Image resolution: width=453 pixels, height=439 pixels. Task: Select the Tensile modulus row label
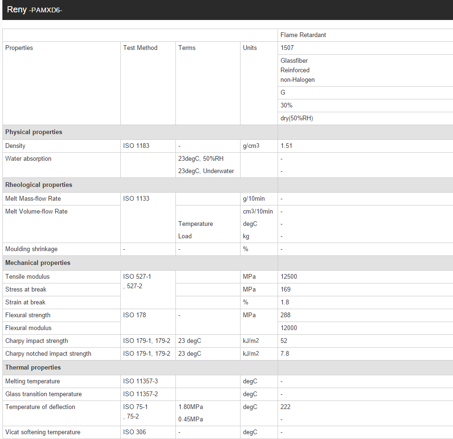click(x=27, y=277)
